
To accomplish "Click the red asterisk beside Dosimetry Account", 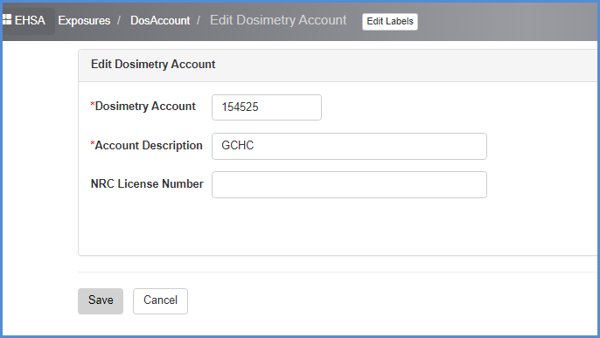I will pos(92,104).
